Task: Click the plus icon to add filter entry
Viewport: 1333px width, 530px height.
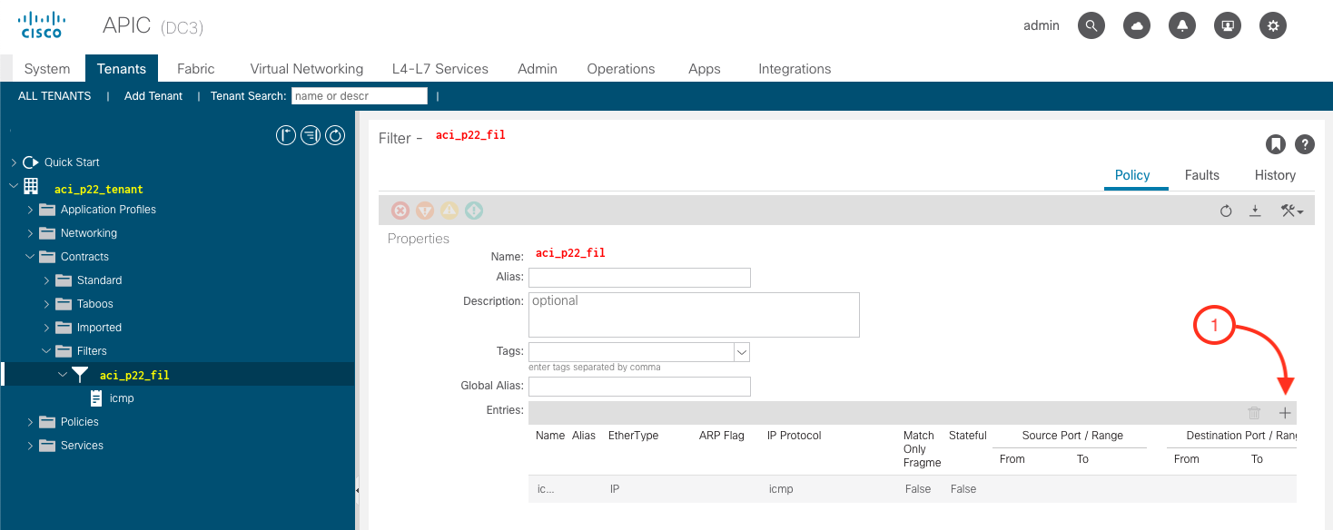Action: 1284,413
